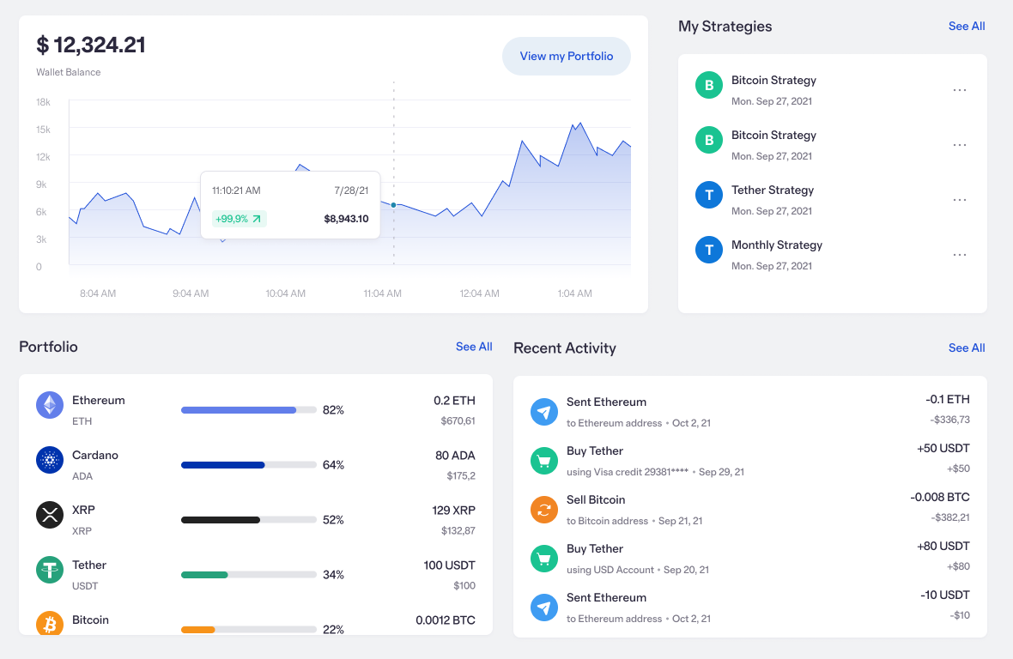This screenshot has height=659, width=1013.
Task: Open See All for Recent Activity
Action: coord(966,348)
